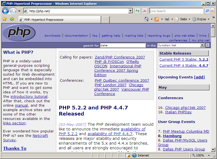This screenshot has height=159, width=217.
Task: Open the Extras (Tools) menu
Action: click(x=201, y=19)
